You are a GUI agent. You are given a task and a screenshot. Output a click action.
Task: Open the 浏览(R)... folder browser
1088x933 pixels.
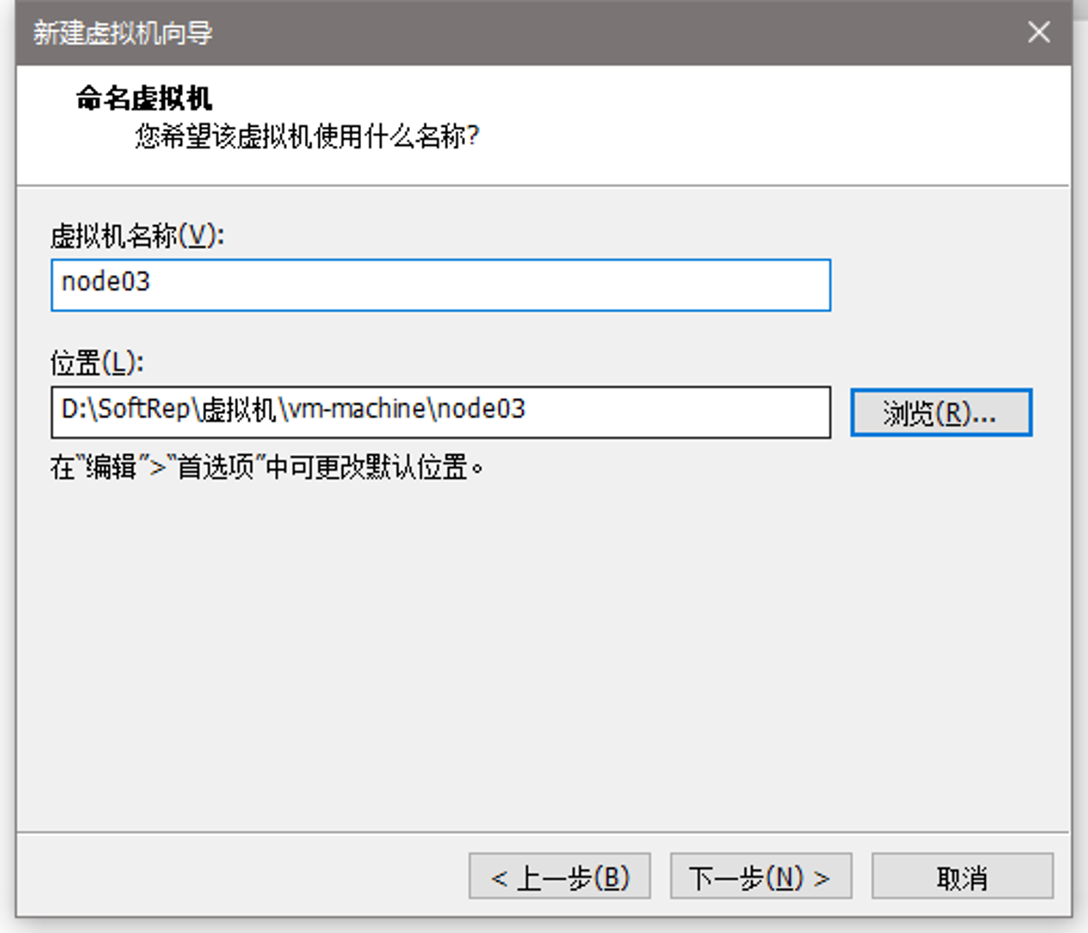point(941,412)
